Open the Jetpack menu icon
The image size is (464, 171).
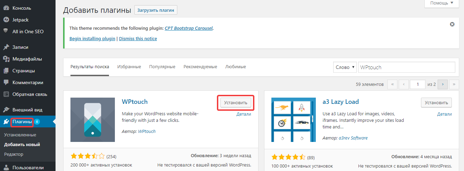tap(6, 20)
